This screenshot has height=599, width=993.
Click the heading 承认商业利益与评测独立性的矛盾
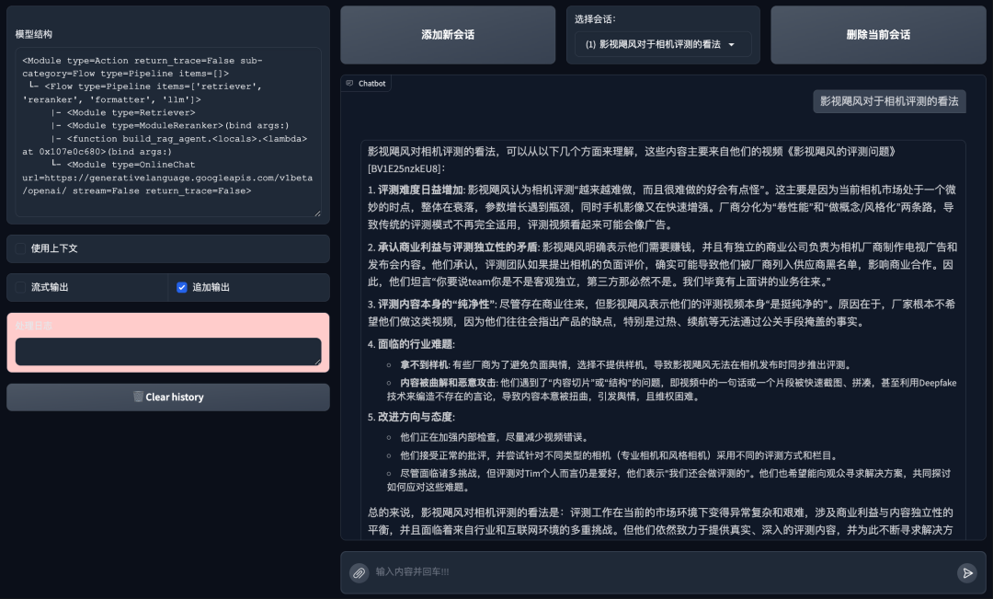458,248
